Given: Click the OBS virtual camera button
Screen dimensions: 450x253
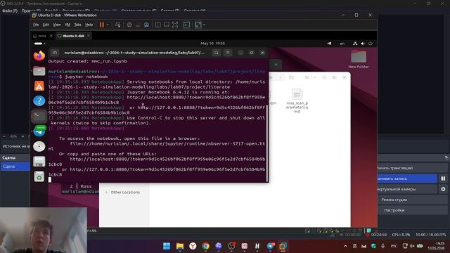Looking at the screenshot, I should [408, 189].
